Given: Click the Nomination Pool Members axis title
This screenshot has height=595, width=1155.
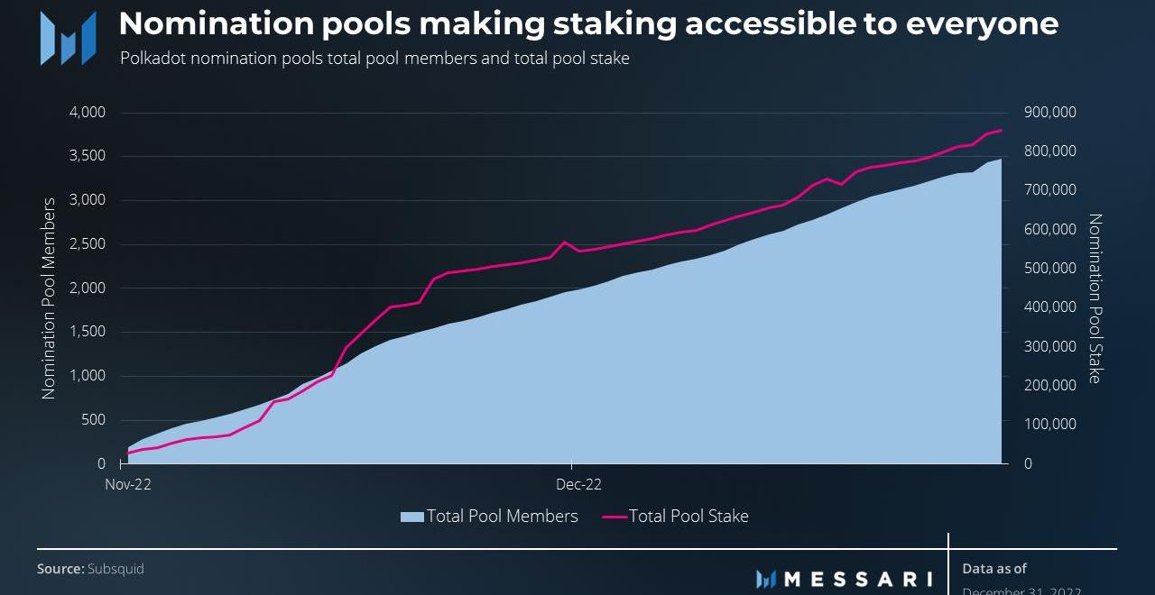Looking at the screenshot, I should click(49, 297).
